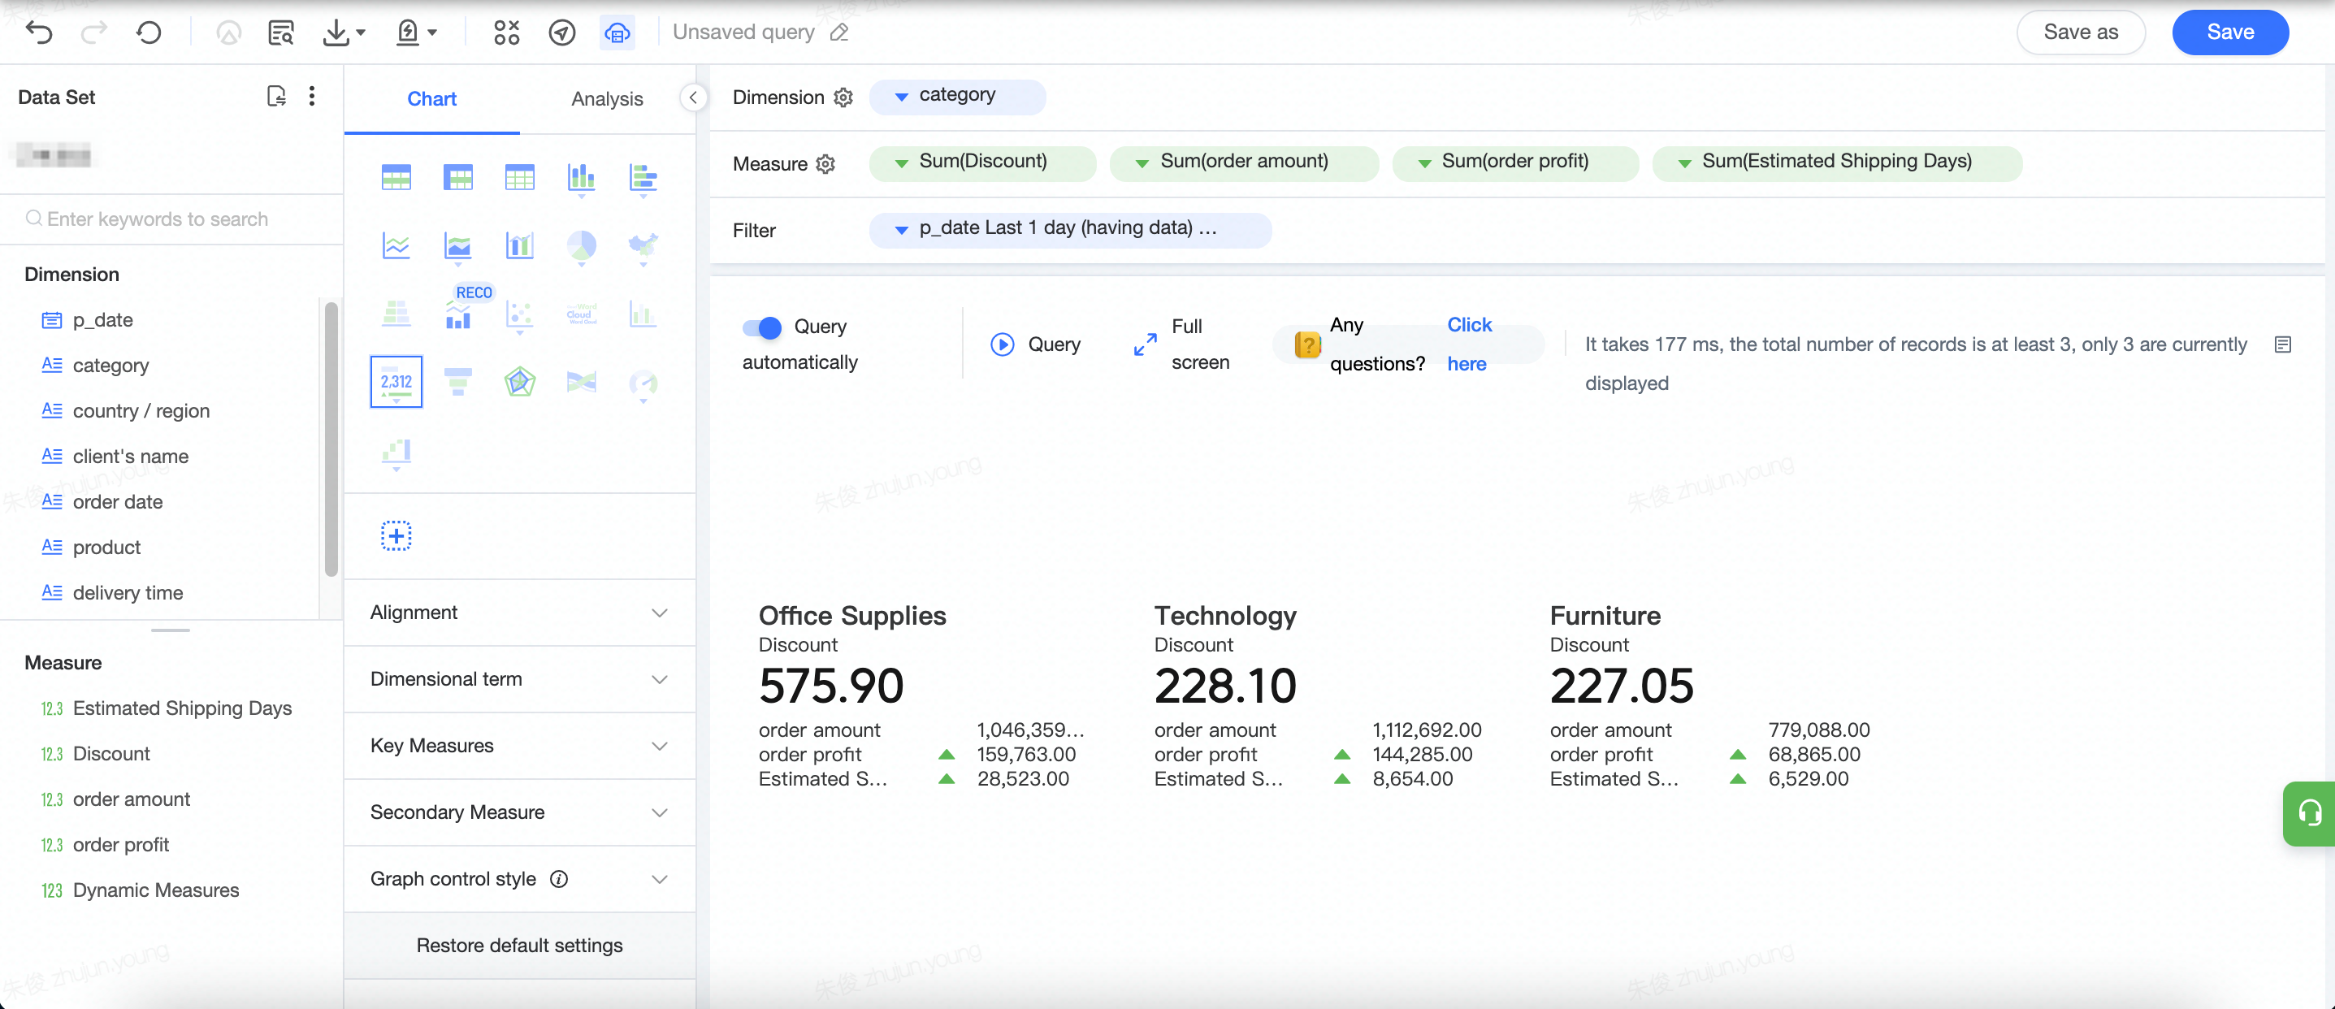This screenshot has width=2335, height=1009.
Task: Click the refresh icon in the toolbar
Action: (149, 32)
